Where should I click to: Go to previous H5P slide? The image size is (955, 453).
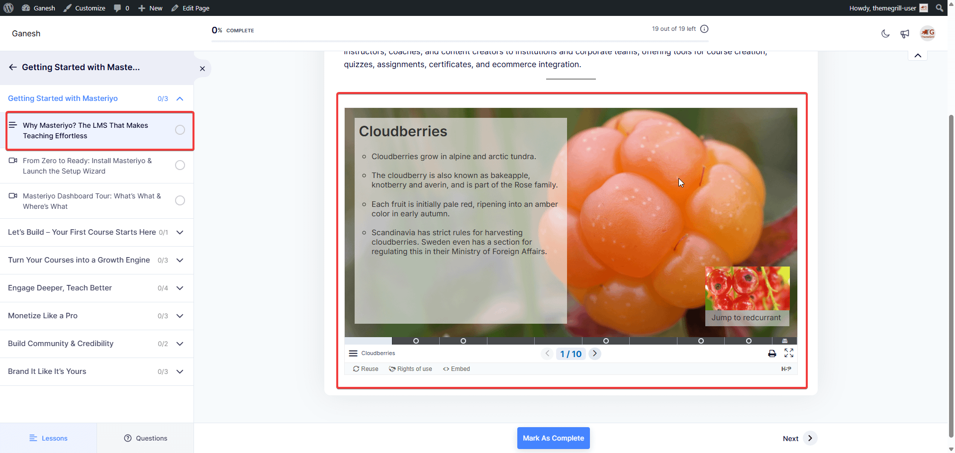click(x=547, y=354)
